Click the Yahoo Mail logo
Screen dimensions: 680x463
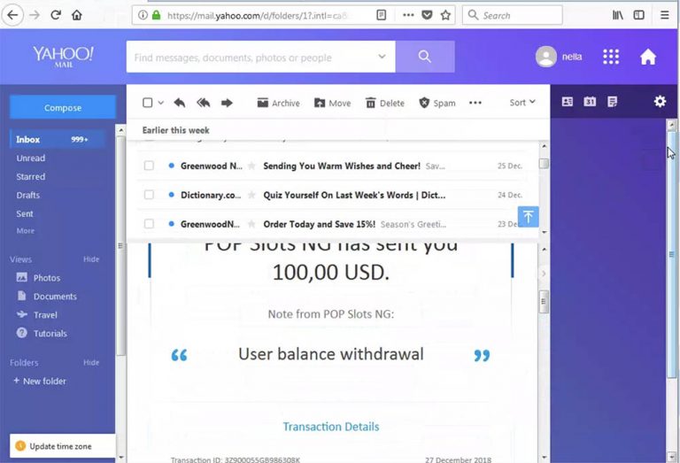click(x=64, y=57)
